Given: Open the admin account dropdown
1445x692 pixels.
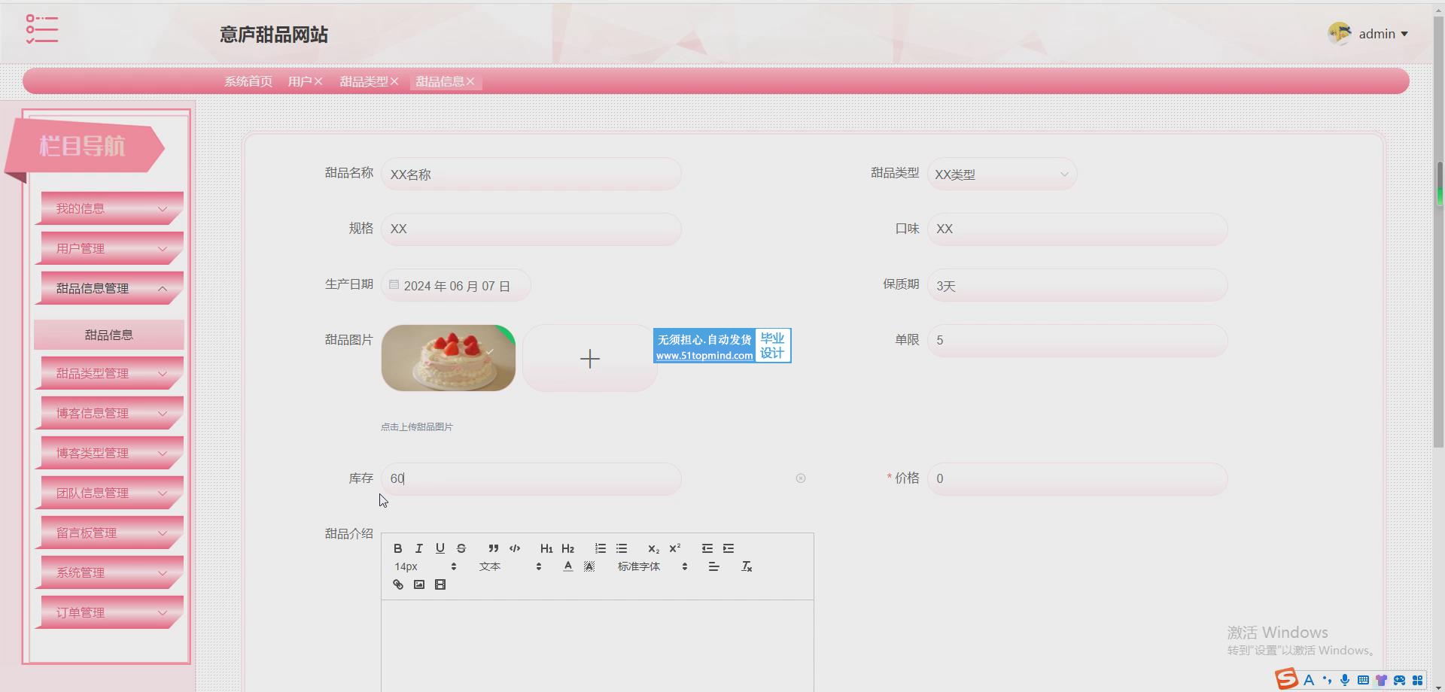Looking at the screenshot, I should pos(1369,34).
